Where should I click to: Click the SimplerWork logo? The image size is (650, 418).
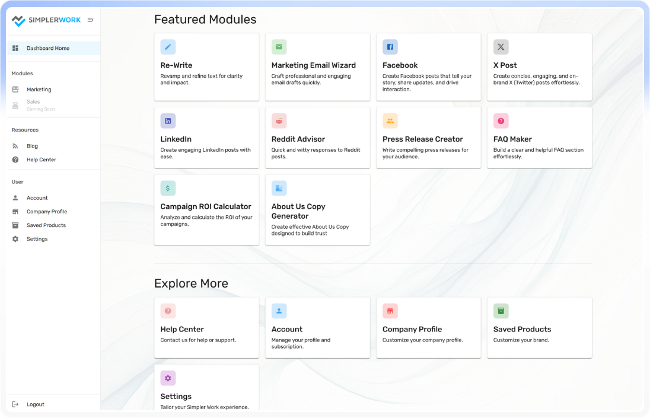(x=46, y=20)
